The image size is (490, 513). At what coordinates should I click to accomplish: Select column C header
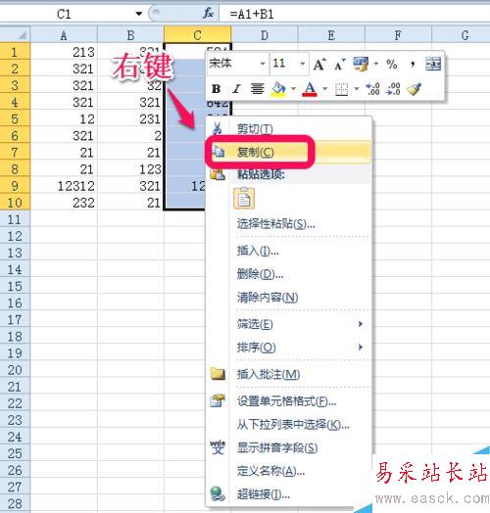198,35
